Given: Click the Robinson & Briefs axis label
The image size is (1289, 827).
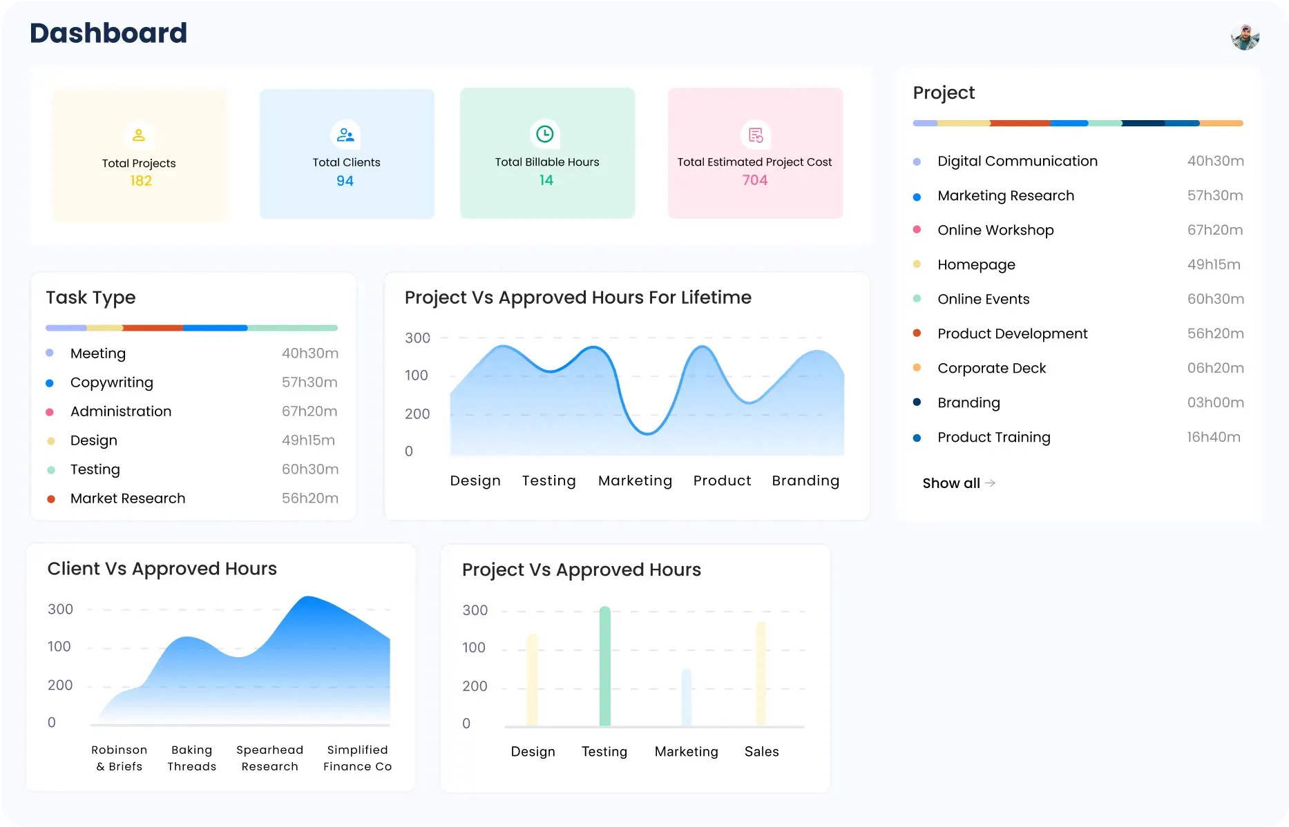Looking at the screenshot, I should click(x=119, y=758).
